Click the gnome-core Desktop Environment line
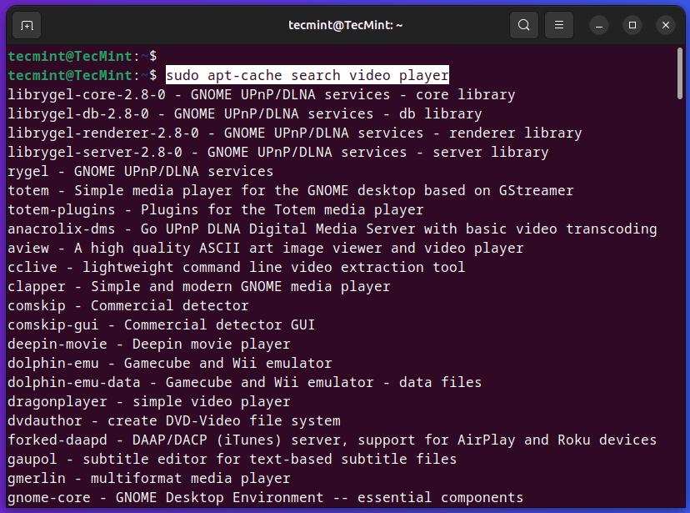The width and height of the screenshot is (690, 513). point(265,497)
